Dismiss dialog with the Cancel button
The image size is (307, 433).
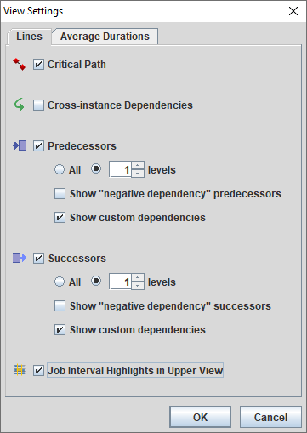pos(270,417)
